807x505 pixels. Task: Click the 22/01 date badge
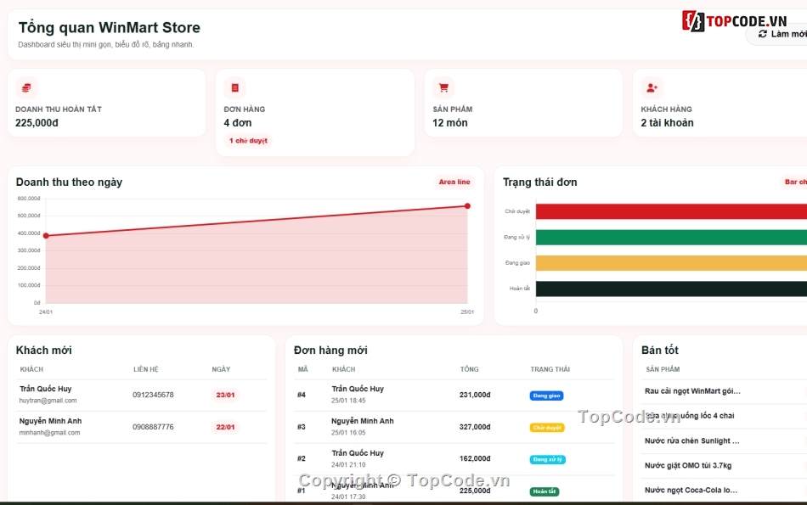(x=225, y=427)
